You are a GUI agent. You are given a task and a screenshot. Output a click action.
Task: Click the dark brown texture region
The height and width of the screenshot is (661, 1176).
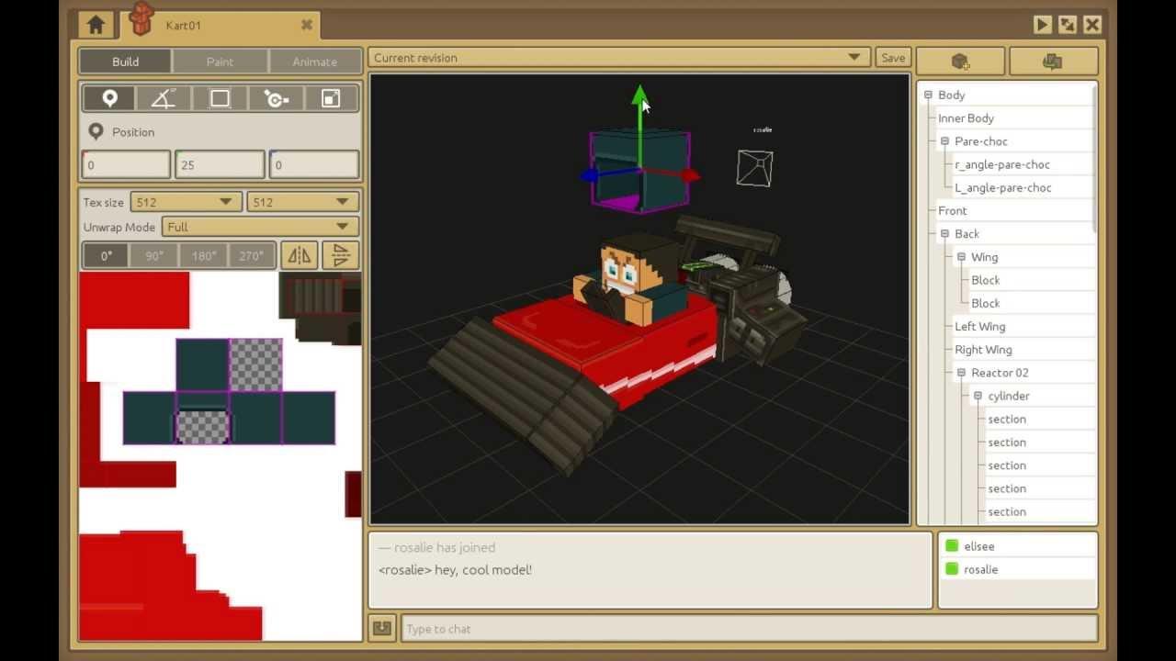click(x=320, y=308)
